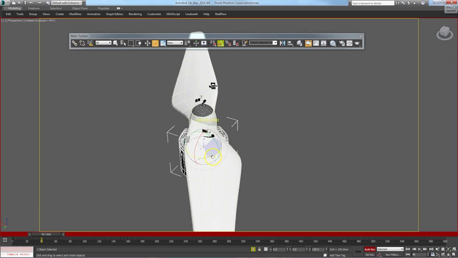Image resolution: width=458 pixels, height=258 pixels.
Task: Toggle the 2.5D Snaps button
Action: click(x=213, y=43)
